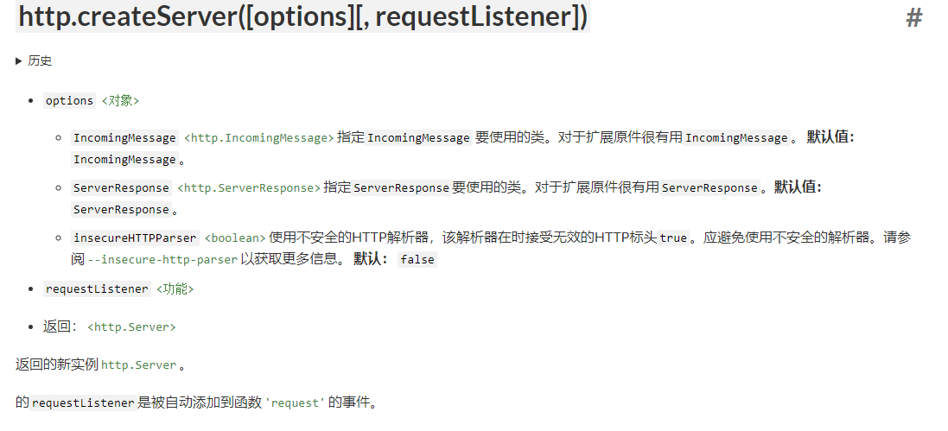Click the http.createServer heading title
948x431 pixels.
[303, 16]
